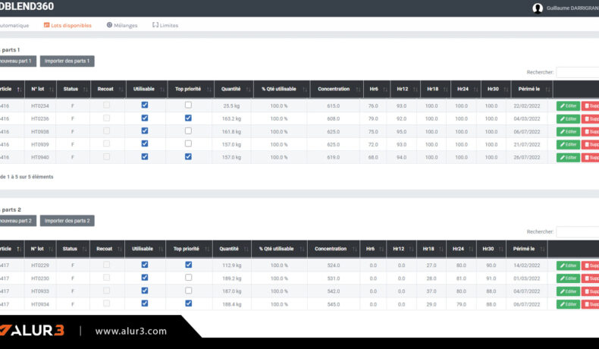Edit lot HT0938 with Editer button
Viewport: 599px width, 349px height.
[568, 131]
